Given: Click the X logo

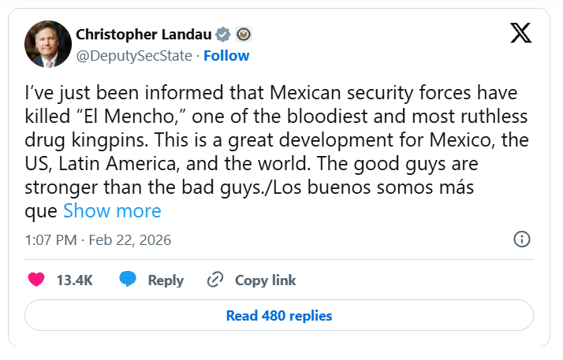Looking at the screenshot, I should click(x=520, y=33).
